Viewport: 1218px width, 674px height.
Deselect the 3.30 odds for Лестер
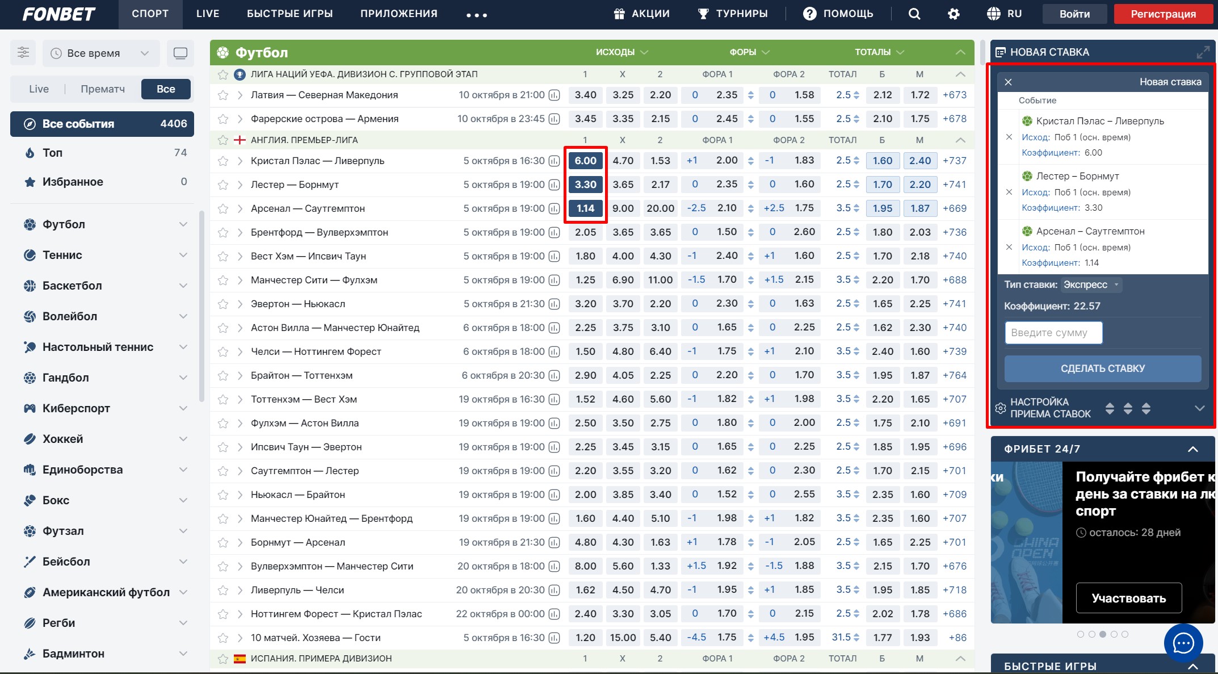pyautogui.click(x=585, y=185)
